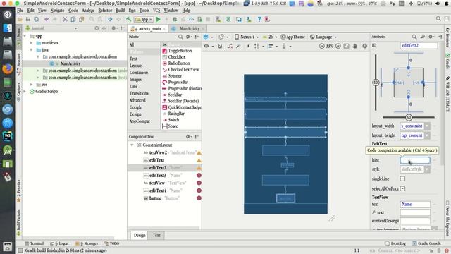Screen dimensions: 451x254
Task: Click the text field containing Name
Action: coord(415,204)
